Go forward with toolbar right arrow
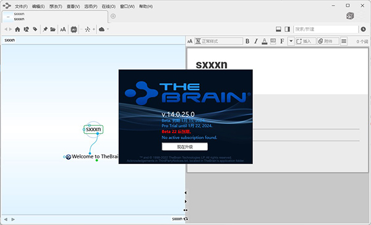371x225 pixels. point(10,29)
